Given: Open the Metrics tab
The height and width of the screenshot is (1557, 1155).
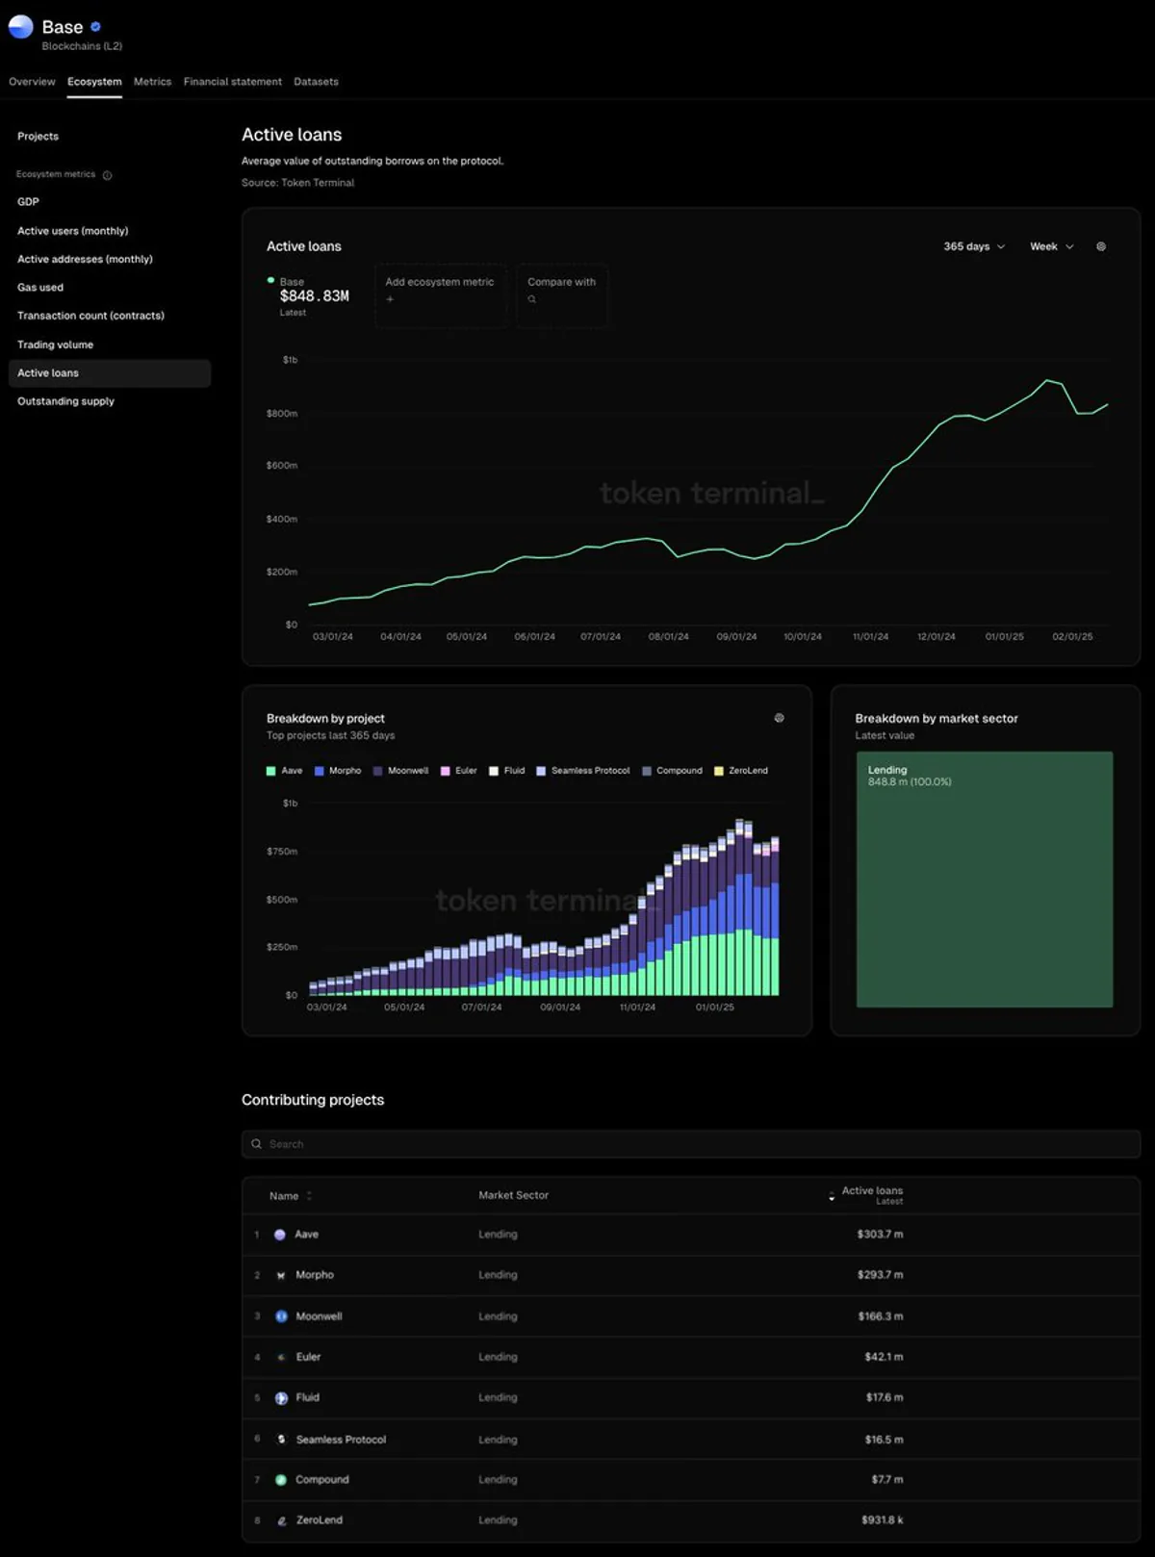Looking at the screenshot, I should coord(152,82).
